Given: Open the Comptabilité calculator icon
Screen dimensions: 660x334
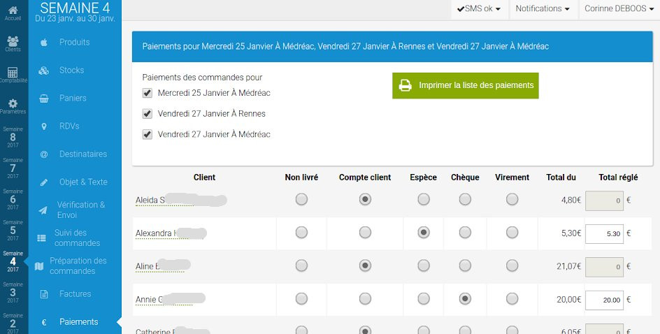Looking at the screenshot, I should click(x=13, y=73).
